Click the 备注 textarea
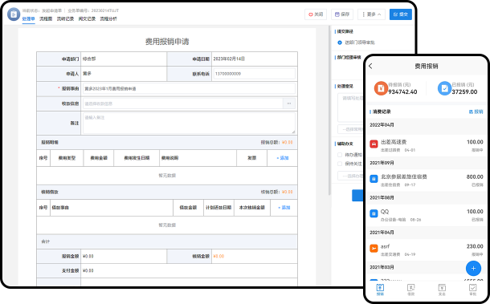Viewport: 490px width, 304px height. [x=189, y=124]
